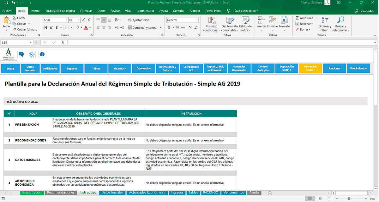The image size is (379, 202).
Task: Toggle underline S formatting
Action: click(57, 28)
